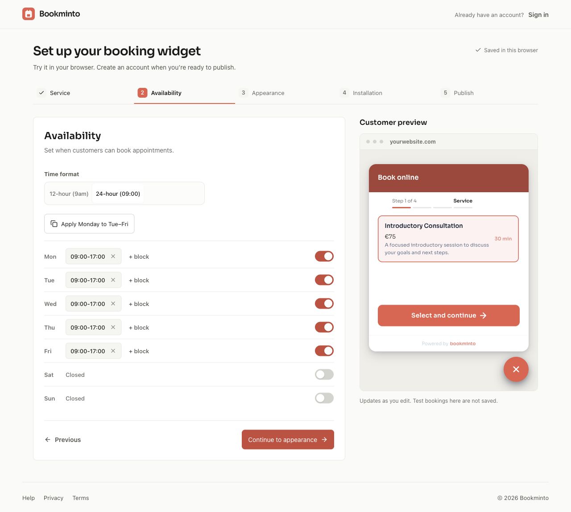Select the Introductory Consultation service card
The height and width of the screenshot is (512, 571).
coord(448,239)
